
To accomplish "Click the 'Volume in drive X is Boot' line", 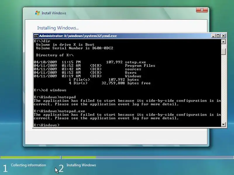I will point(65,45).
